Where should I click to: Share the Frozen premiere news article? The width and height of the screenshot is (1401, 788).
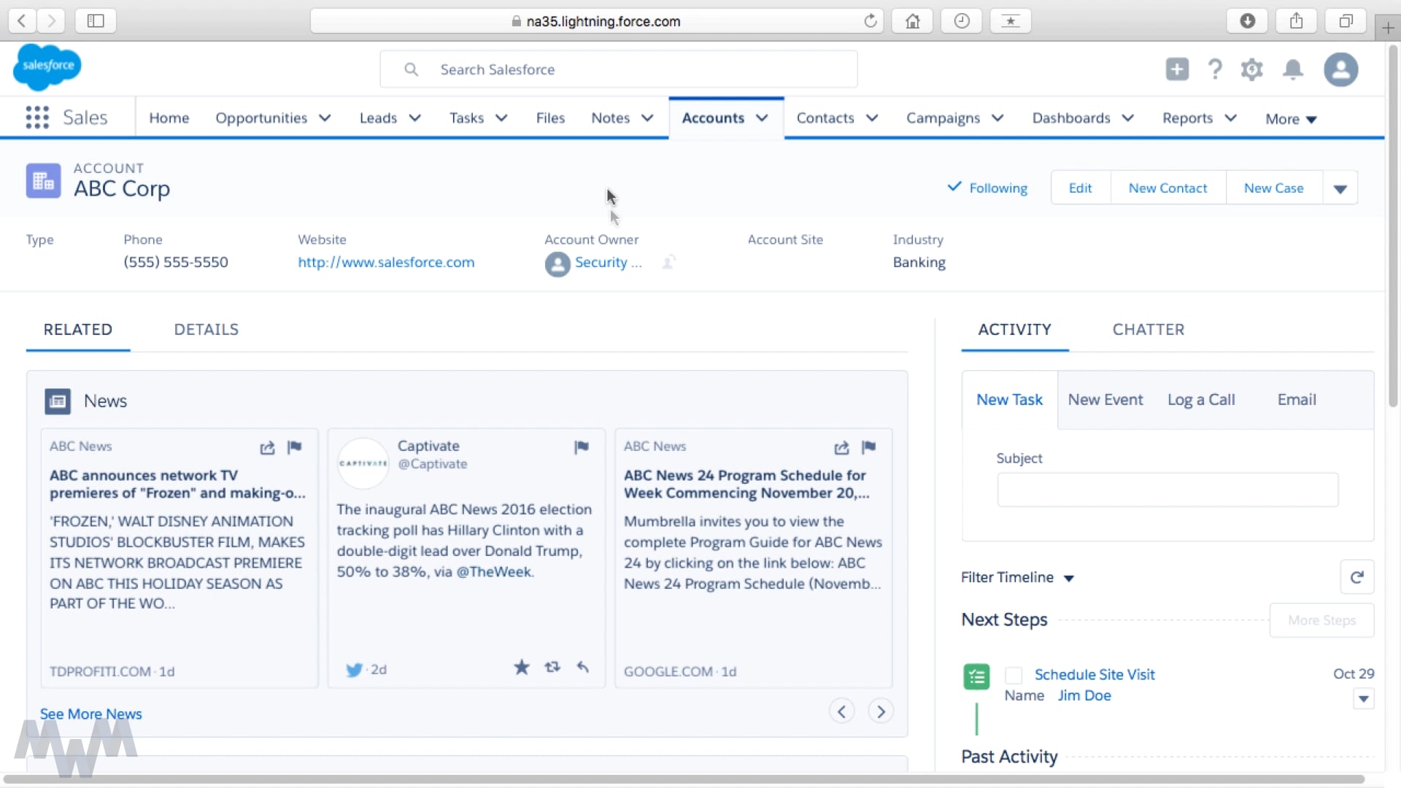tap(267, 447)
